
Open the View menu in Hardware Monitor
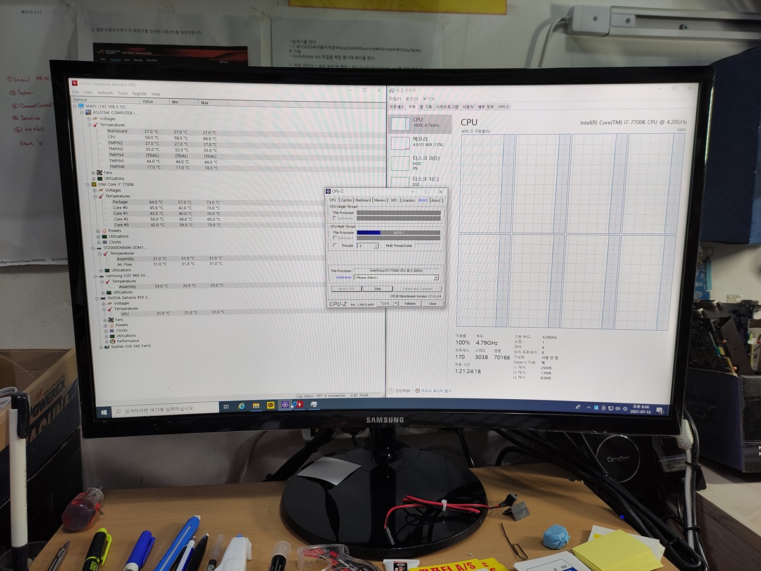(87, 93)
